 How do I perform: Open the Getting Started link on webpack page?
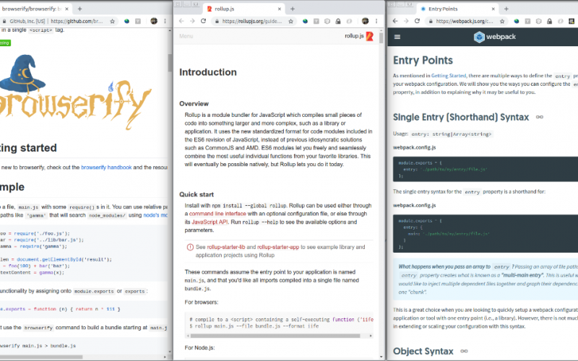[x=449, y=76]
